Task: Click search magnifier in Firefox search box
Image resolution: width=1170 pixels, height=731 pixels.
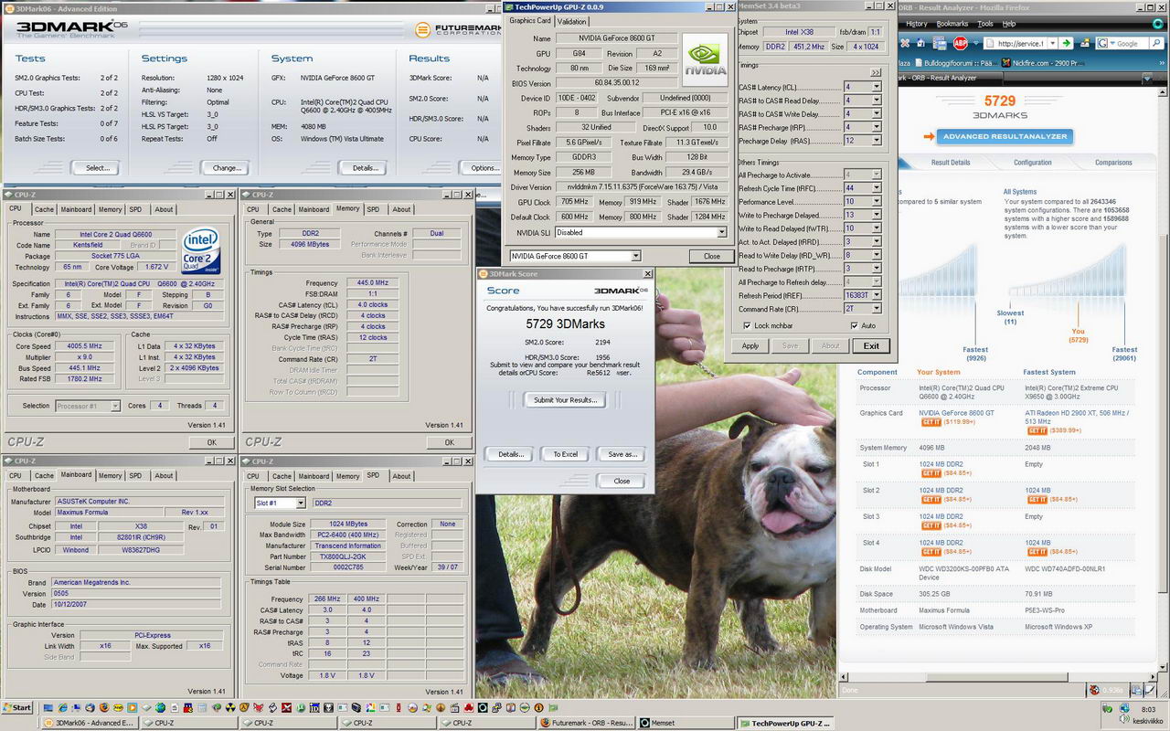Action: pyautogui.click(x=1156, y=43)
